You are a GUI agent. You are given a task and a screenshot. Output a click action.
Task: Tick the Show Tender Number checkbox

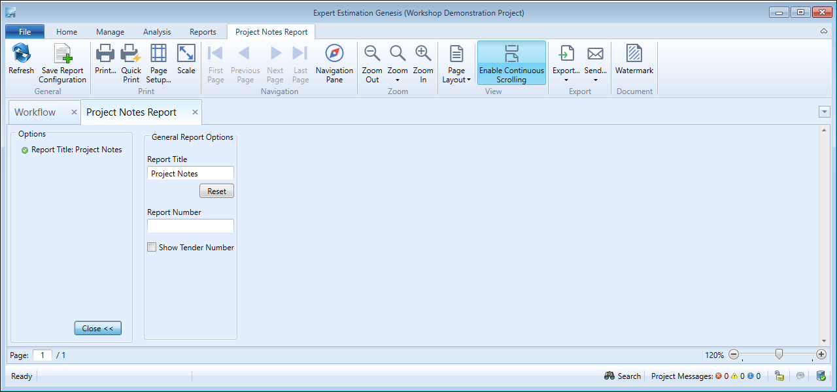click(x=152, y=248)
